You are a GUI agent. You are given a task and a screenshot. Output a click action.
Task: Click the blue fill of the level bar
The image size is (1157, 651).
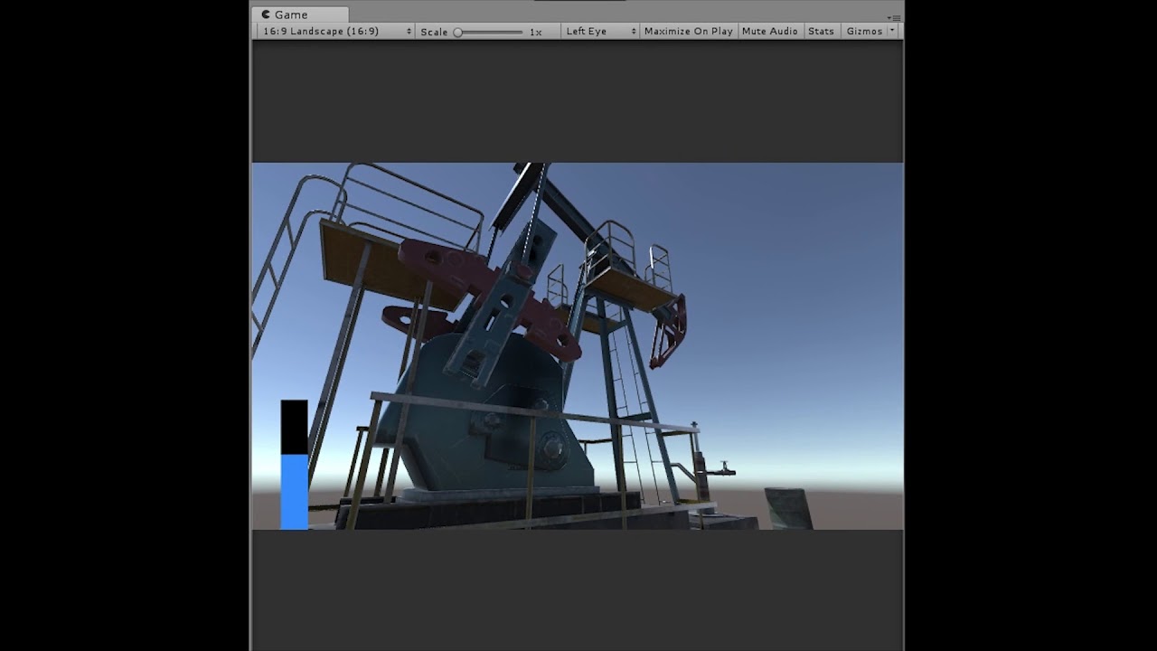point(295,492)
